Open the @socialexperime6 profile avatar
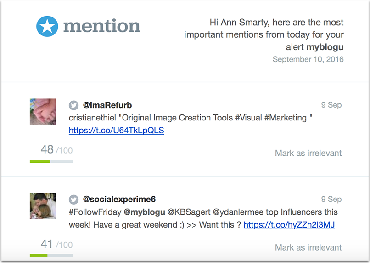The image size is (370, 263). pos(43,206)
